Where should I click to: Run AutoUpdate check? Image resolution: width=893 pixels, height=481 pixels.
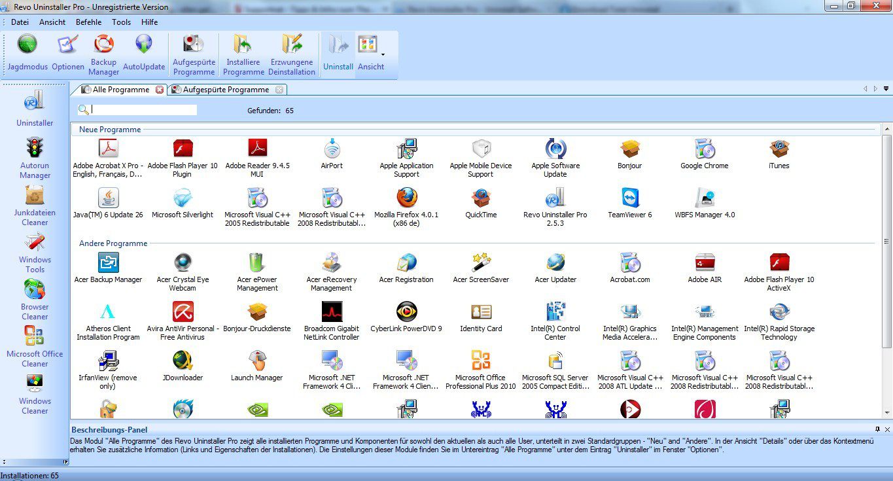click(x=143, y=52)
